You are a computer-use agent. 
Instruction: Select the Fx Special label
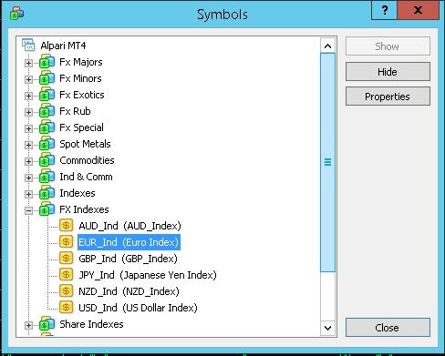(x=81, y=127)
